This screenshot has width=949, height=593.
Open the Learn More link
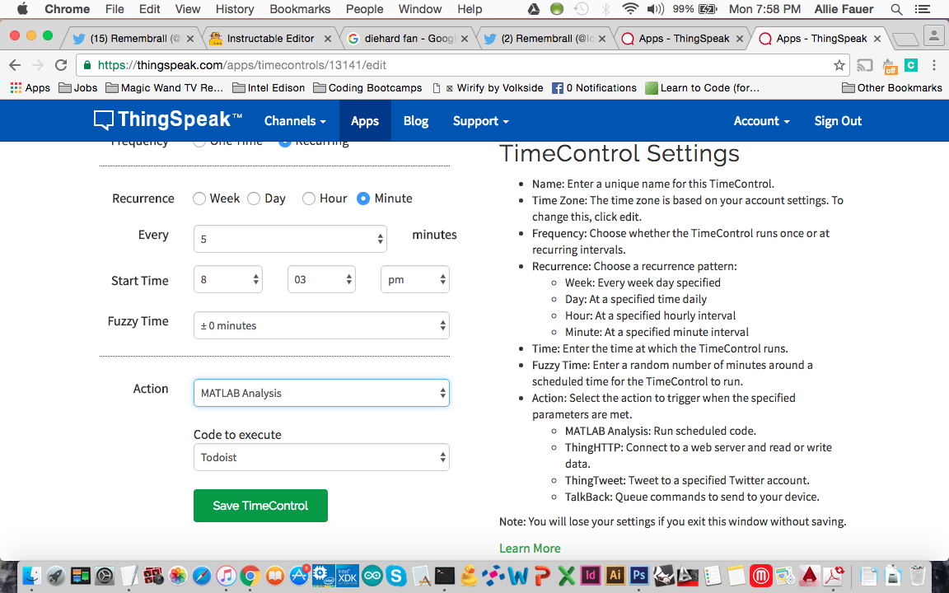530,549
